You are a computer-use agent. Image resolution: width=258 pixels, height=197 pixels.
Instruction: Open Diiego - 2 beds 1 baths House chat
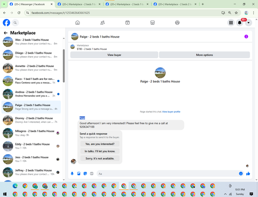click(31, 55)
